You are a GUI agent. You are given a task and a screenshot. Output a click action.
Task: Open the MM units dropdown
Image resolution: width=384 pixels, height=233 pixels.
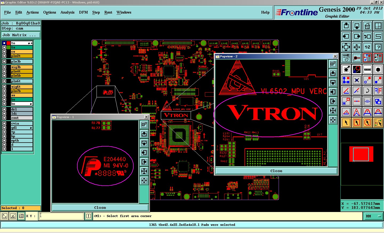[373, 216]
